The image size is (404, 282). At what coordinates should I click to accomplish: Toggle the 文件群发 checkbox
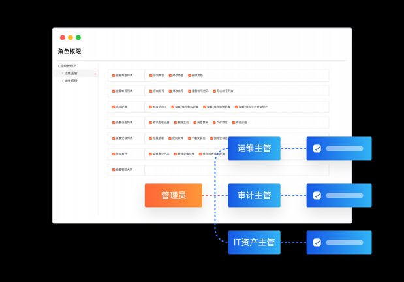214,123
